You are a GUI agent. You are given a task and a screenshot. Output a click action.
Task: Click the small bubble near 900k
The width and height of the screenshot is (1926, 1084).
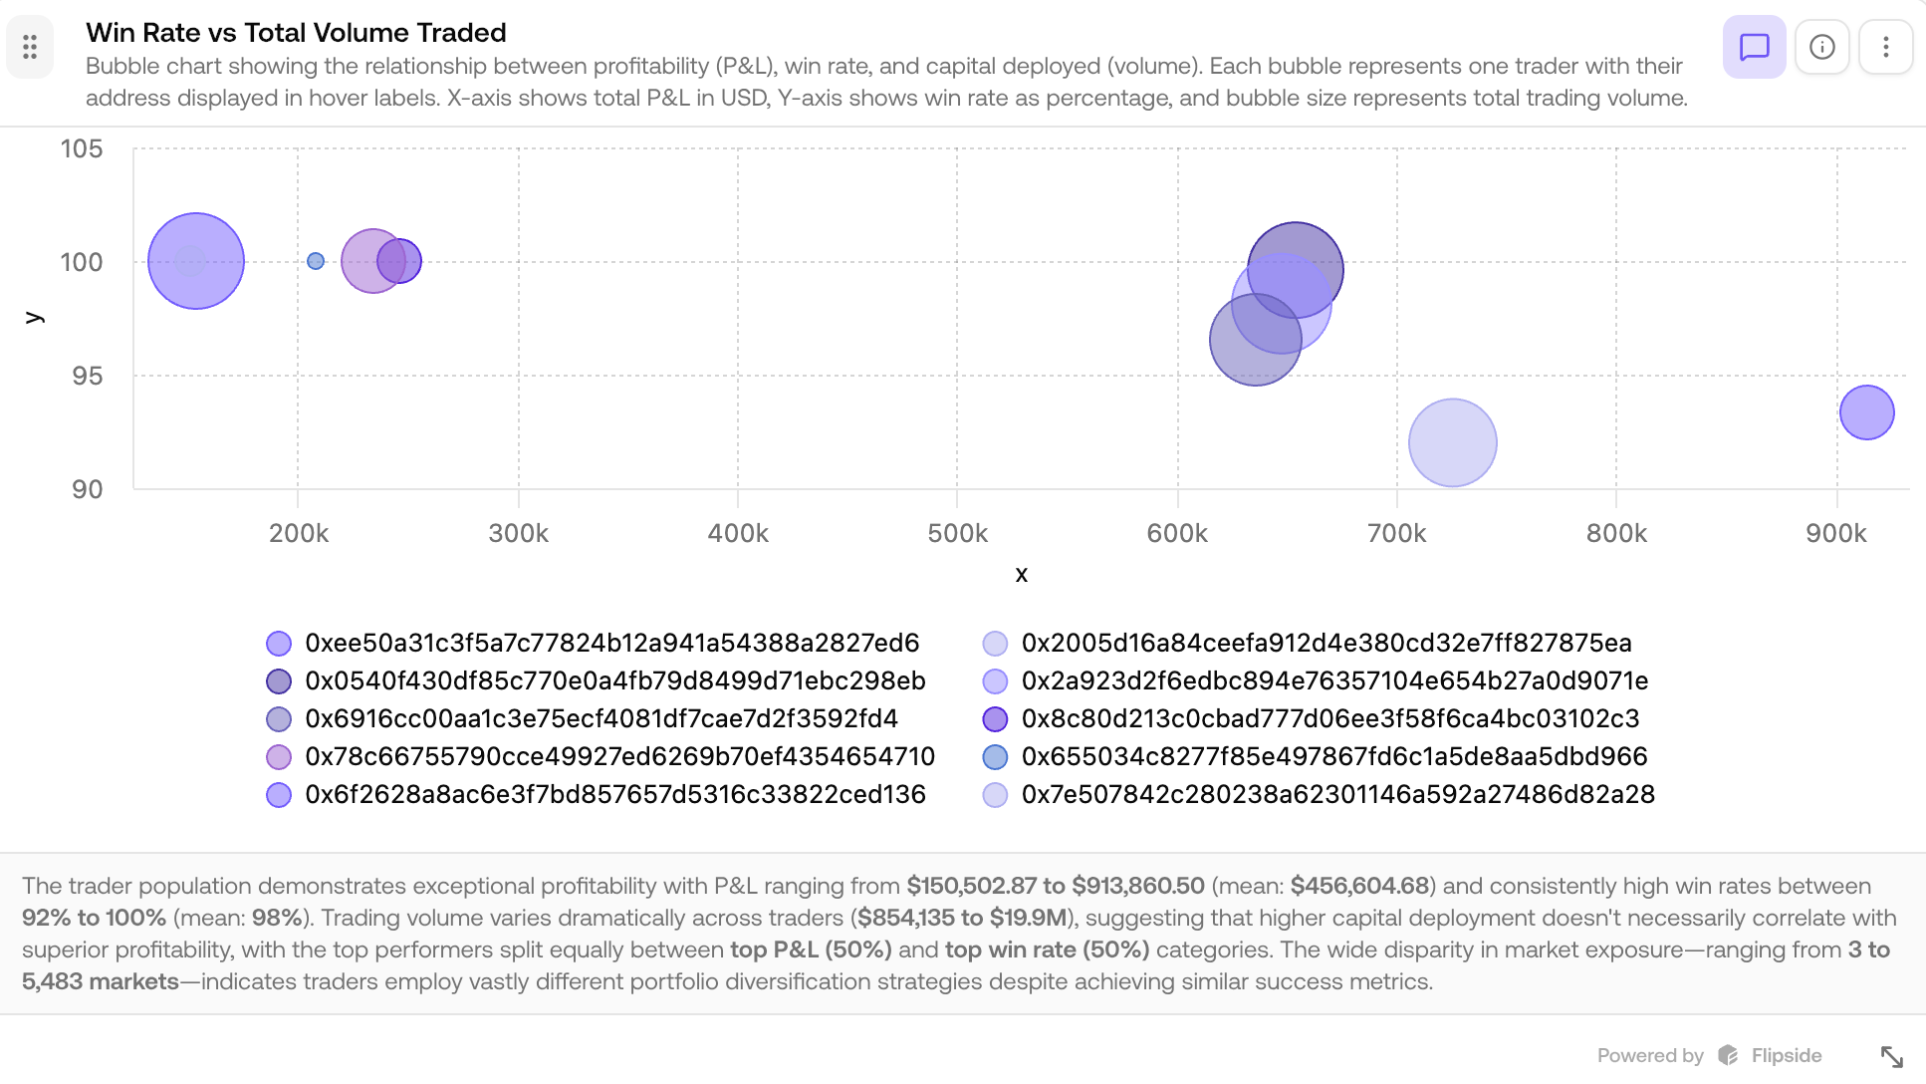[x=1867, y=410]
